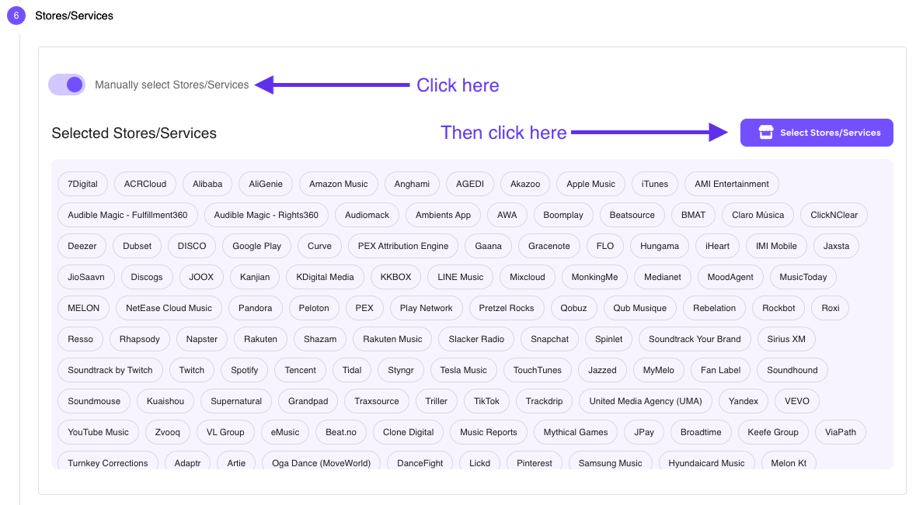Click the Pinterest chip
Viewport: 916px width, 505px height.
[535, 463]
